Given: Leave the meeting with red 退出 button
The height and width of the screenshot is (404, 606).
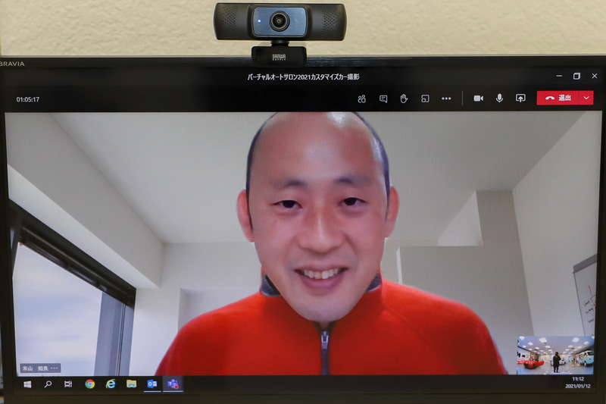Looking at the screenshot, I should click(558, 98).
